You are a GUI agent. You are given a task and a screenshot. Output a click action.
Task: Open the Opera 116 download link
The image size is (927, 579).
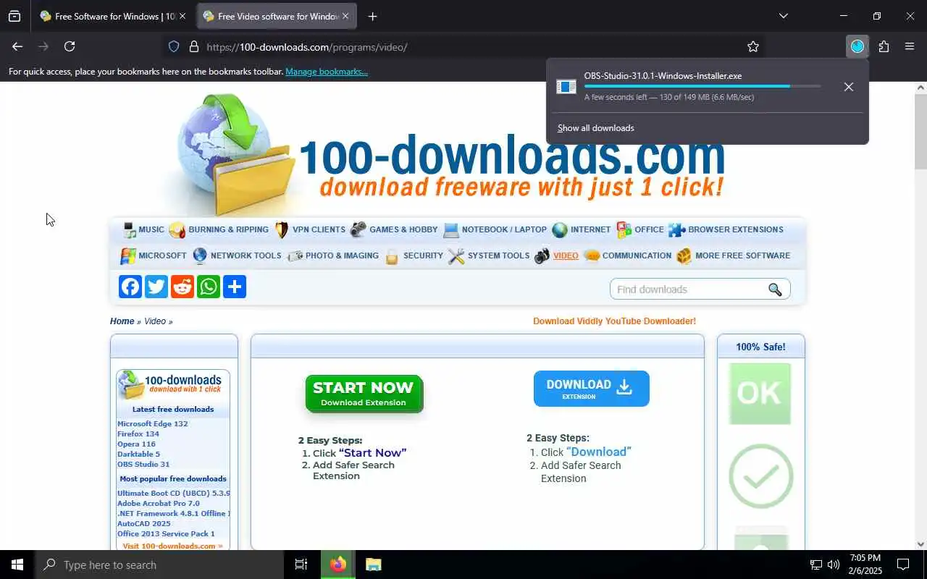[x=136, y=444]
